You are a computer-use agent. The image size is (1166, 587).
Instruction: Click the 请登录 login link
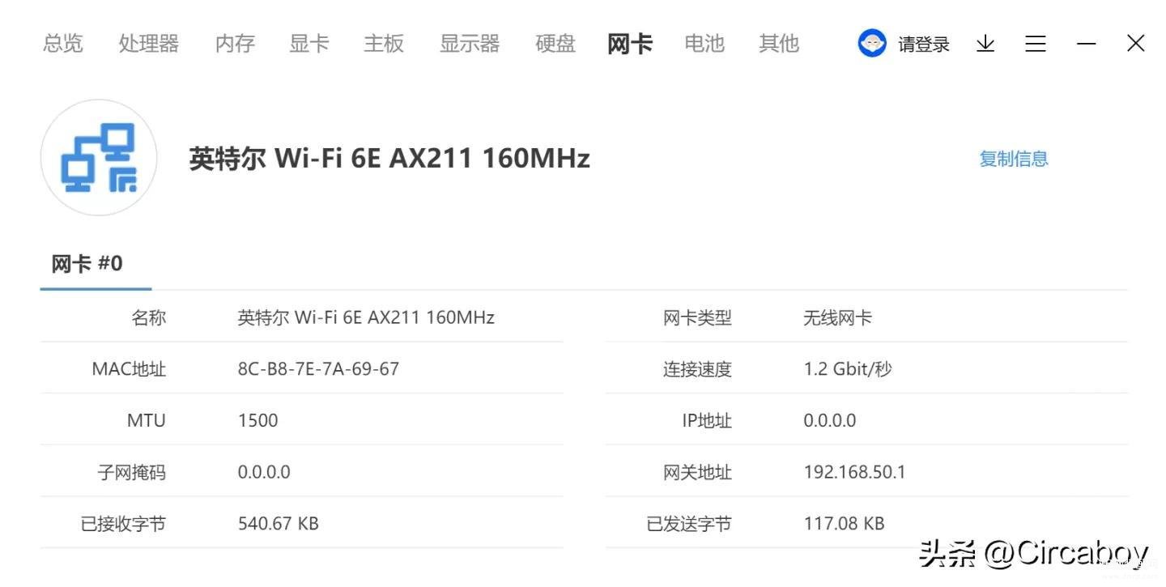[x=924, y=44]
